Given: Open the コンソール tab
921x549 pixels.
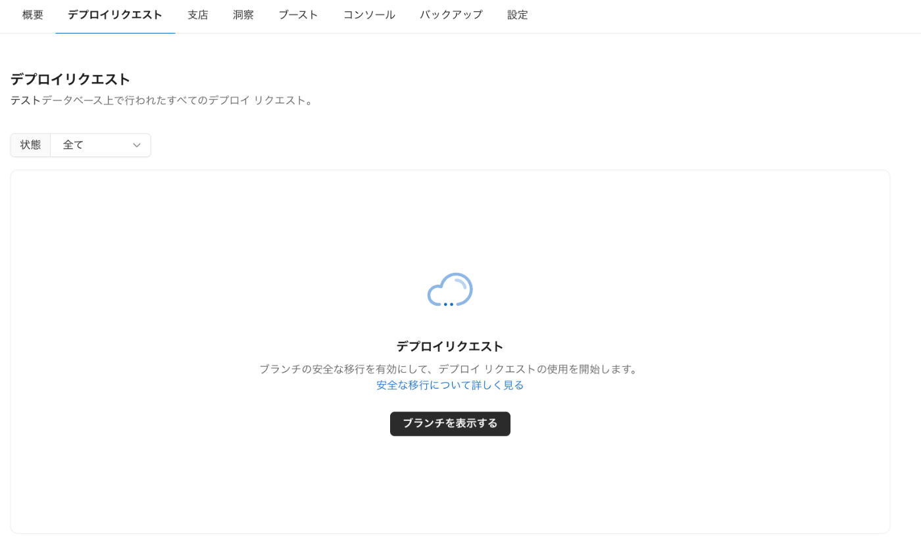Looking at the screenshot, I should 369,14.
